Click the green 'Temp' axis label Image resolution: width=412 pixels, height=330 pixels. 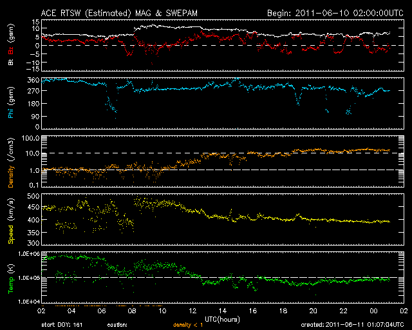point(11,285)
